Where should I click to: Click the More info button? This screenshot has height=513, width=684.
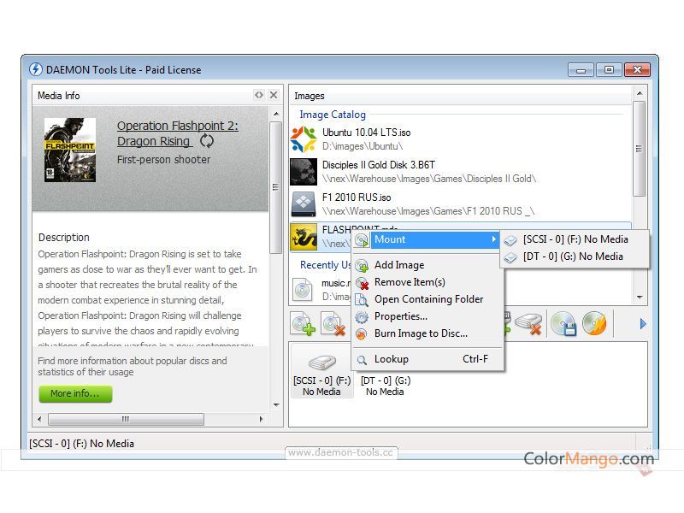75,394
